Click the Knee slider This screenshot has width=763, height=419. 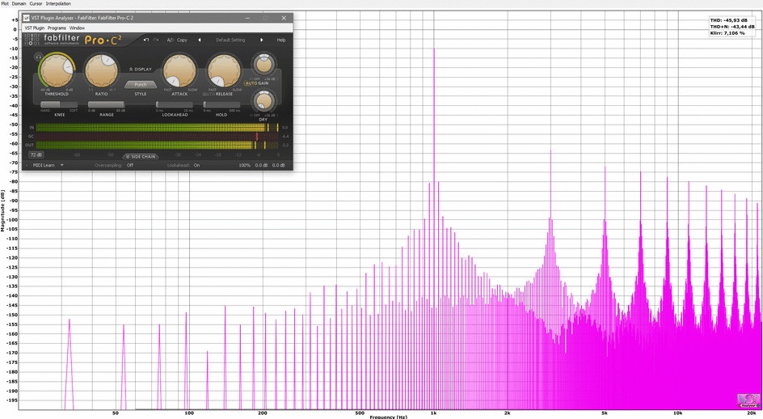coord(59,104)
